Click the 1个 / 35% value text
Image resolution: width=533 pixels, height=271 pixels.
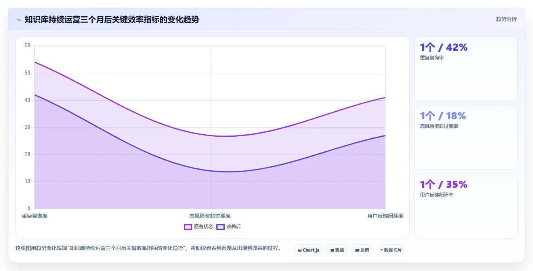coord(444,184)
